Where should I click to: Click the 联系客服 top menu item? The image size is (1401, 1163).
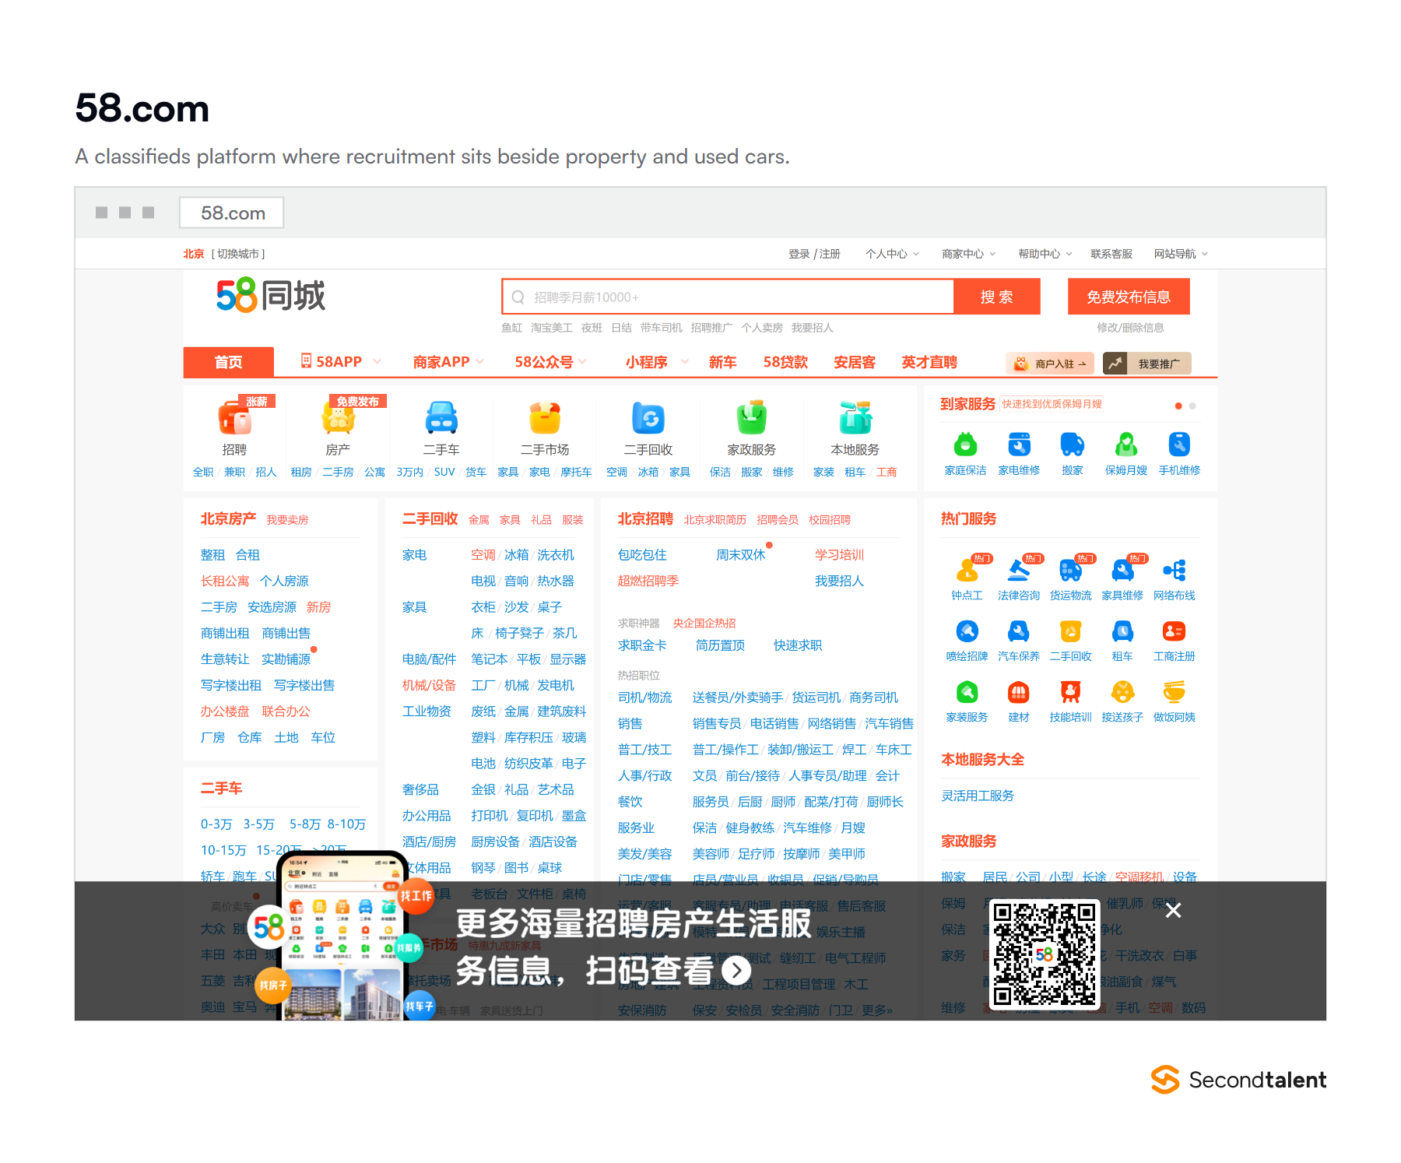(x=1111, y=254)
